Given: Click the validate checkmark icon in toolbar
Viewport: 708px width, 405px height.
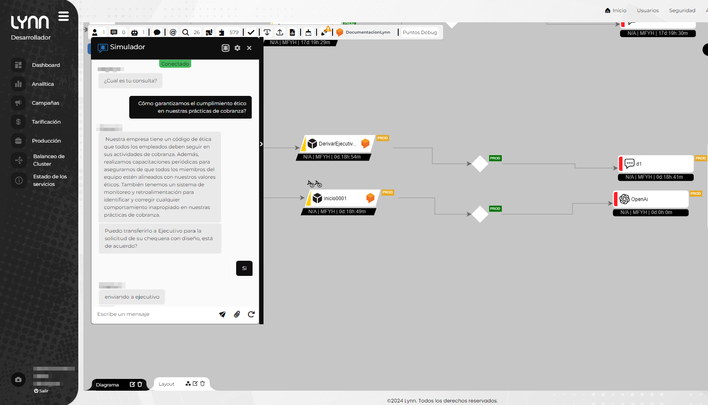Looking at the screenshot, I should pyautogui.click(x=251, y=32).
